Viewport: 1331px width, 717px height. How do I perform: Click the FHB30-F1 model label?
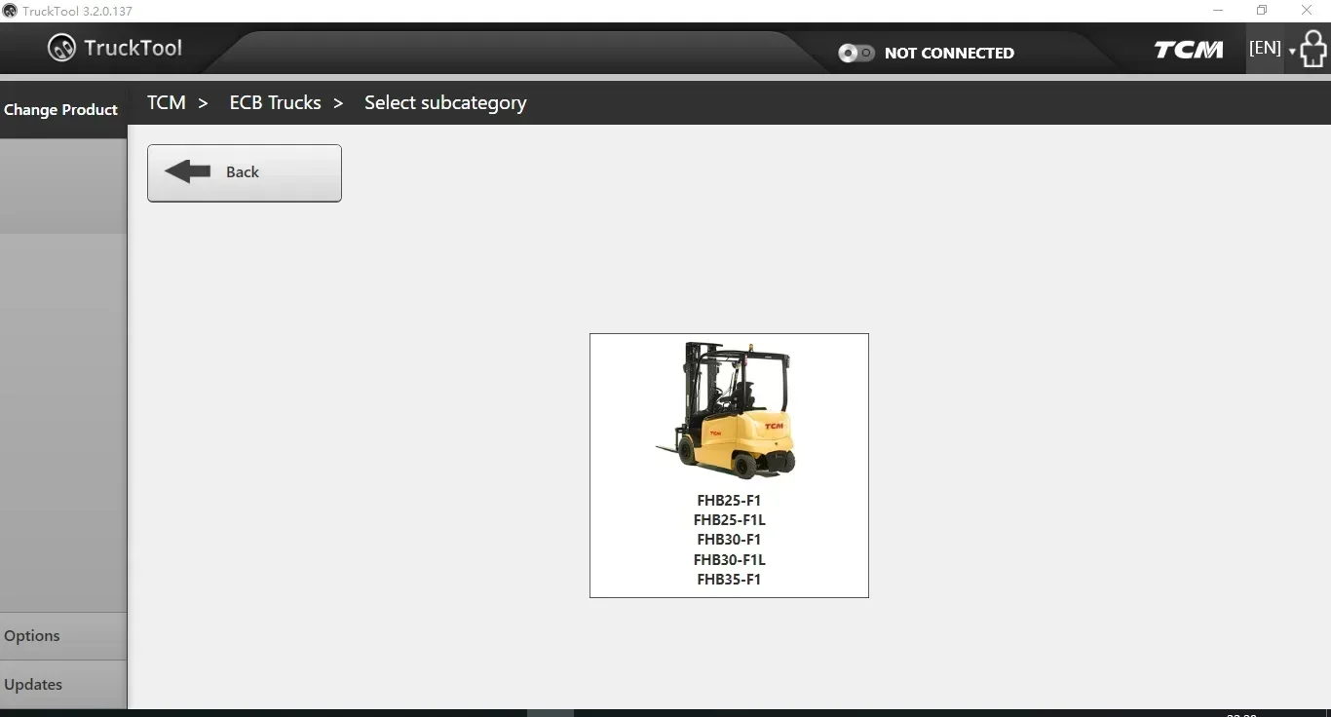coord(729,540)
